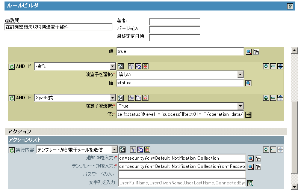Browse for the テンプレートDN object

pos(251,167)
